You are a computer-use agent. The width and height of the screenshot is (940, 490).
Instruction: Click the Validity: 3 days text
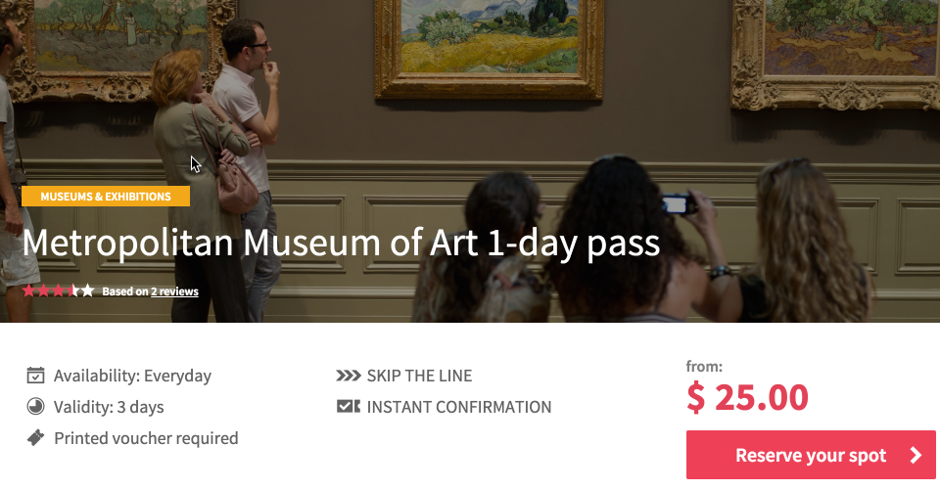[x=109, y=407]
